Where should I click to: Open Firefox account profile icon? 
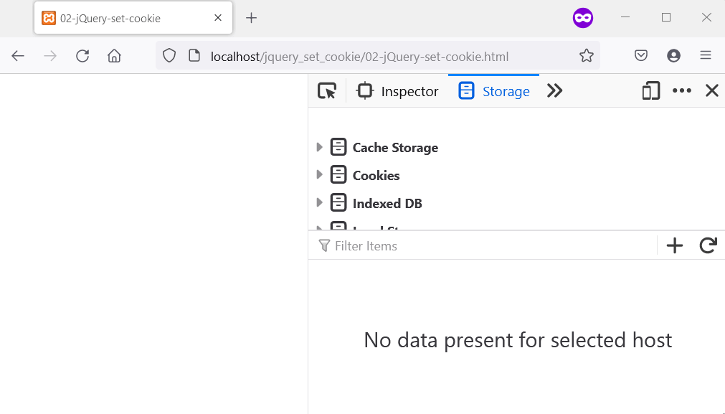point(673,56)
